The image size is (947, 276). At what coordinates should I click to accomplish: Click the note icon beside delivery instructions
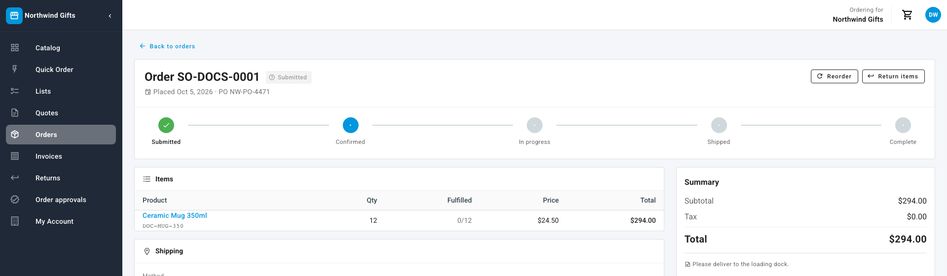[688, 265]
